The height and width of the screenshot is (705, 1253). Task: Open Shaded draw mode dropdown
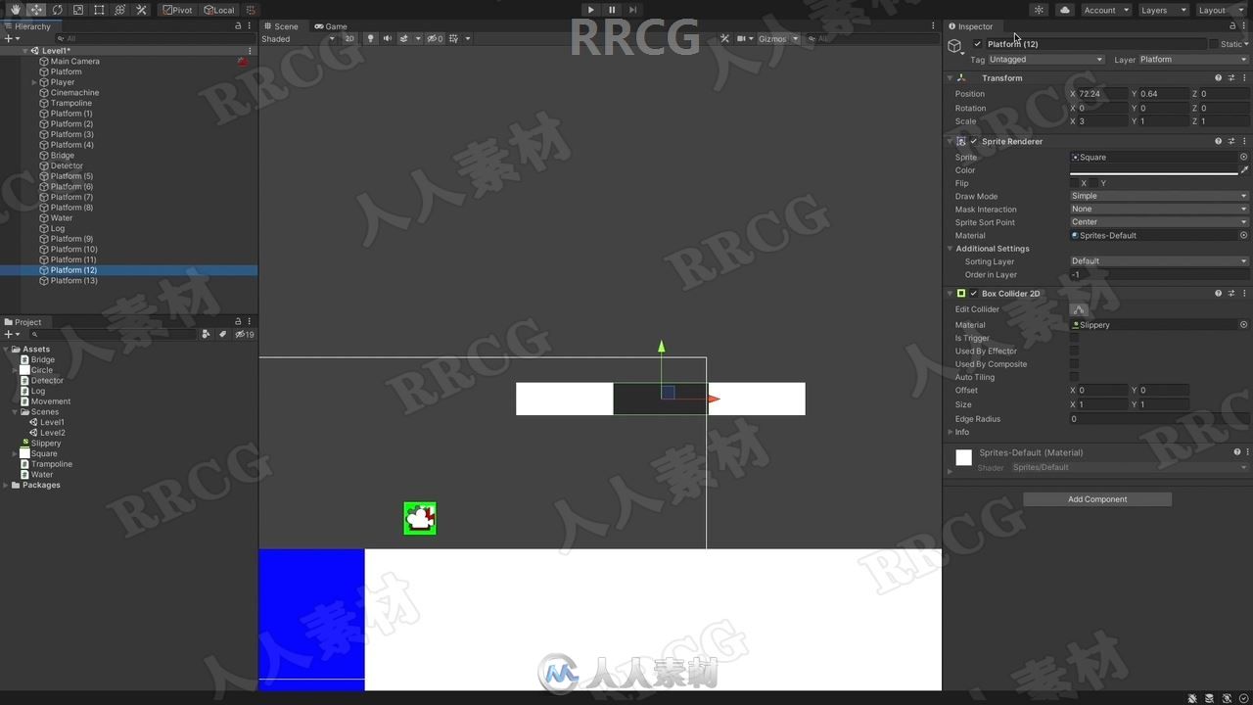[x=298, y=38]
